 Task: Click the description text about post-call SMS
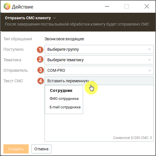pyautogui.click(x=77, y=24)
